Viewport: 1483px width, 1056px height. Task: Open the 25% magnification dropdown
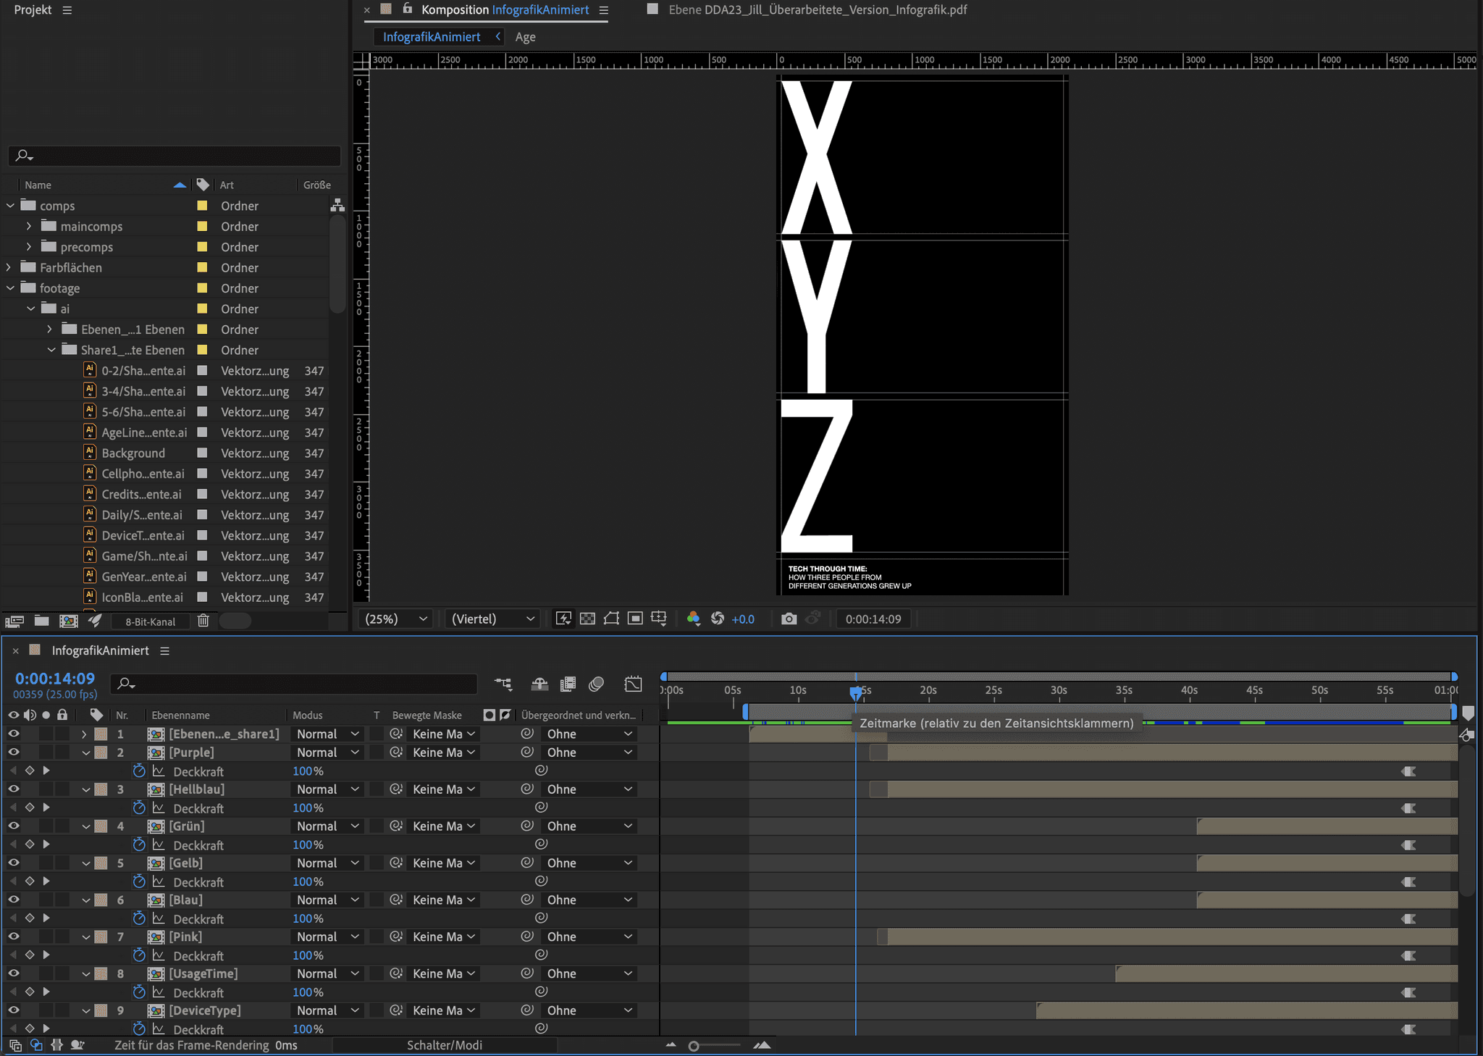tap(396, 619)
